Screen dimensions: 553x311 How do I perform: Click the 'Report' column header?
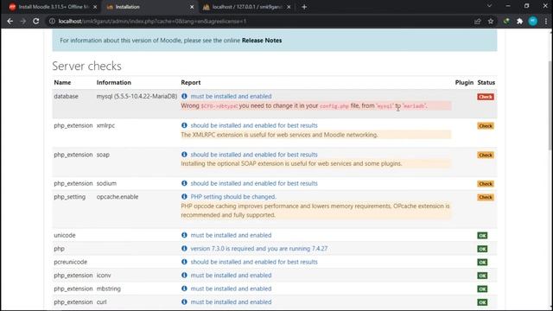coord(191,83)
